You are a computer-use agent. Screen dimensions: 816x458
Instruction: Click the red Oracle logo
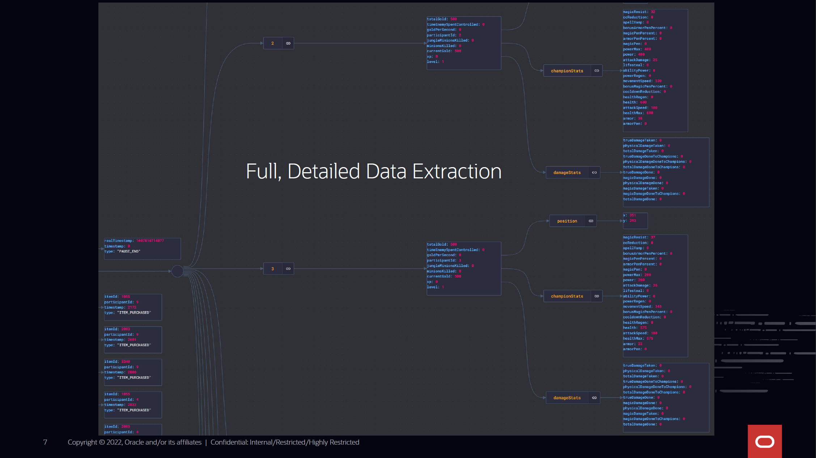pyautogui.click(x=765, y=441)
